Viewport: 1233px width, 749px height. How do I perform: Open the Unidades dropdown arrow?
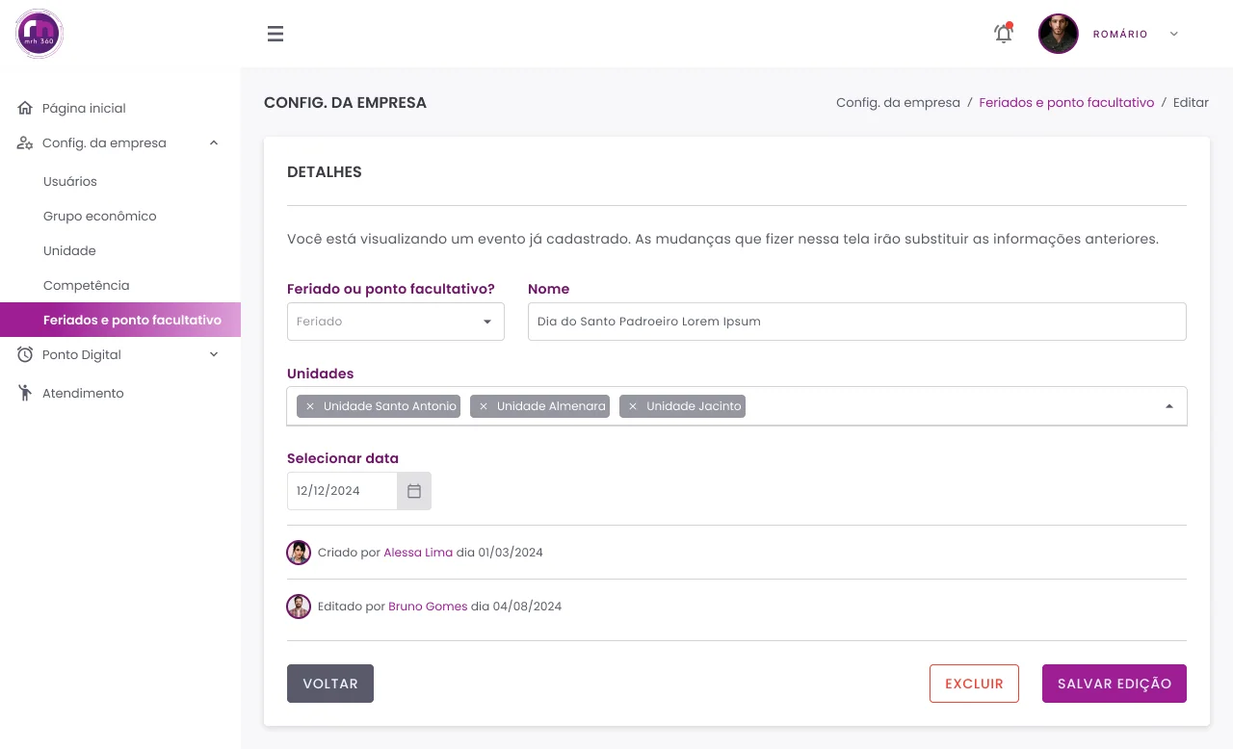coord(1169,406)
